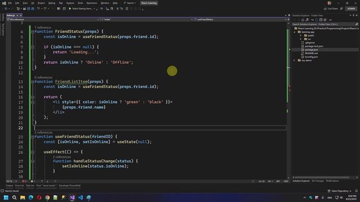The width and height of the screenshot is (360, 202).
Task: Click the Search box in title bar
Action: [130, 3]
